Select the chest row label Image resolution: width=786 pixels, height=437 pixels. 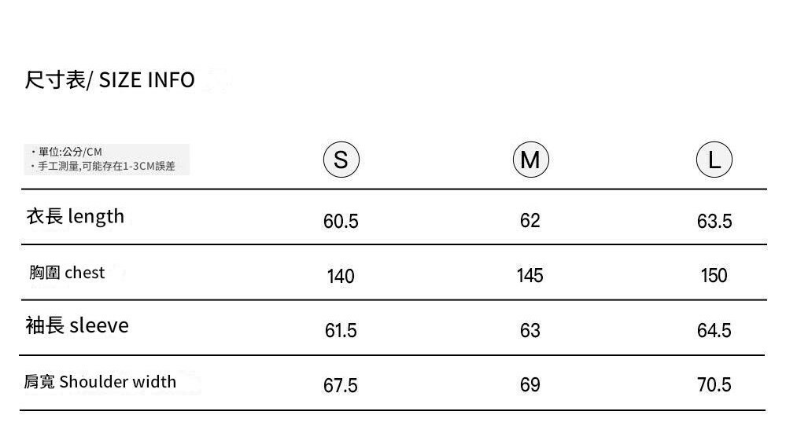coord(65,273)
